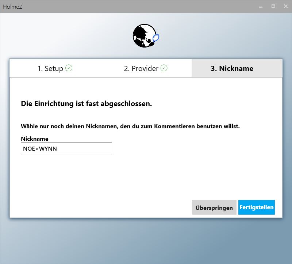
Task: Click the green checkmark next to Setup
Action: (x=69, y=68)
